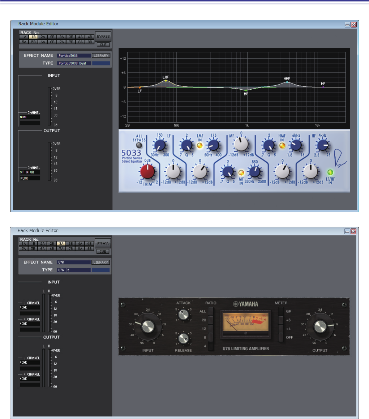
Task: Select the HF point on EQ graph
Action: [x=323, y=87]
